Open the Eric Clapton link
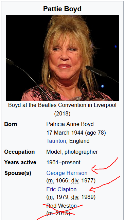125x220 pixels. [x=61, y=189]
